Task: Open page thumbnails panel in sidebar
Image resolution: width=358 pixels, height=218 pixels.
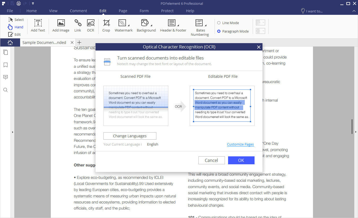Action: tap(5, 52)
